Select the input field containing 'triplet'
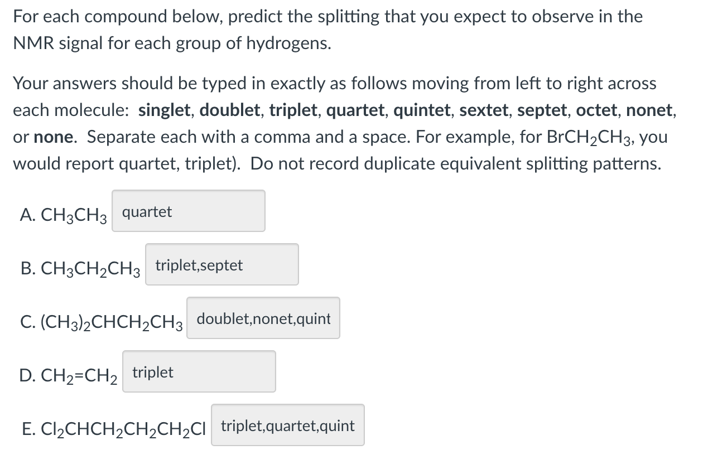 (199, 371)
